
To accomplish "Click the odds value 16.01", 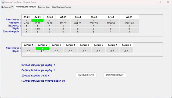I will click(x=37, y=23).
